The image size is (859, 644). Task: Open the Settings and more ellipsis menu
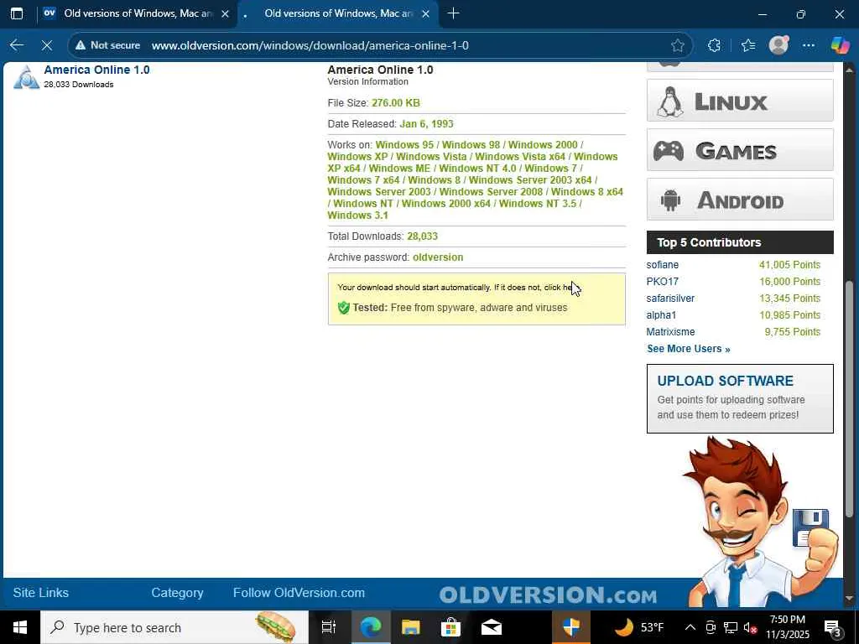point(809,45)
